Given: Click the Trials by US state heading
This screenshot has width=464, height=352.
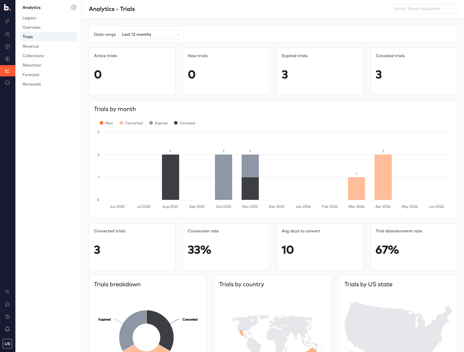Looking at the screenshot, I should [368, 284].
